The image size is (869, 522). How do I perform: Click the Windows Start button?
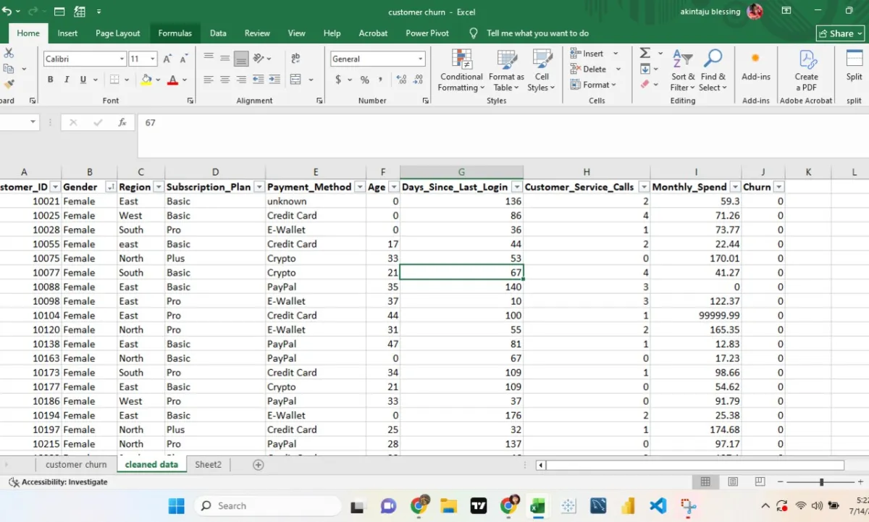point(176,506)
